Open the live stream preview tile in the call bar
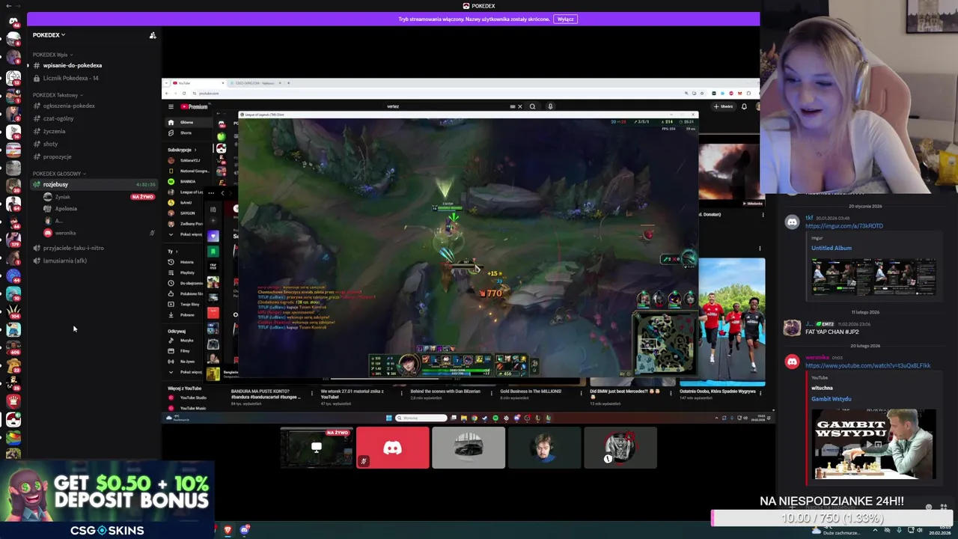Image resolution: width=958 pixels, height=539 pixels. pos(317,448)
